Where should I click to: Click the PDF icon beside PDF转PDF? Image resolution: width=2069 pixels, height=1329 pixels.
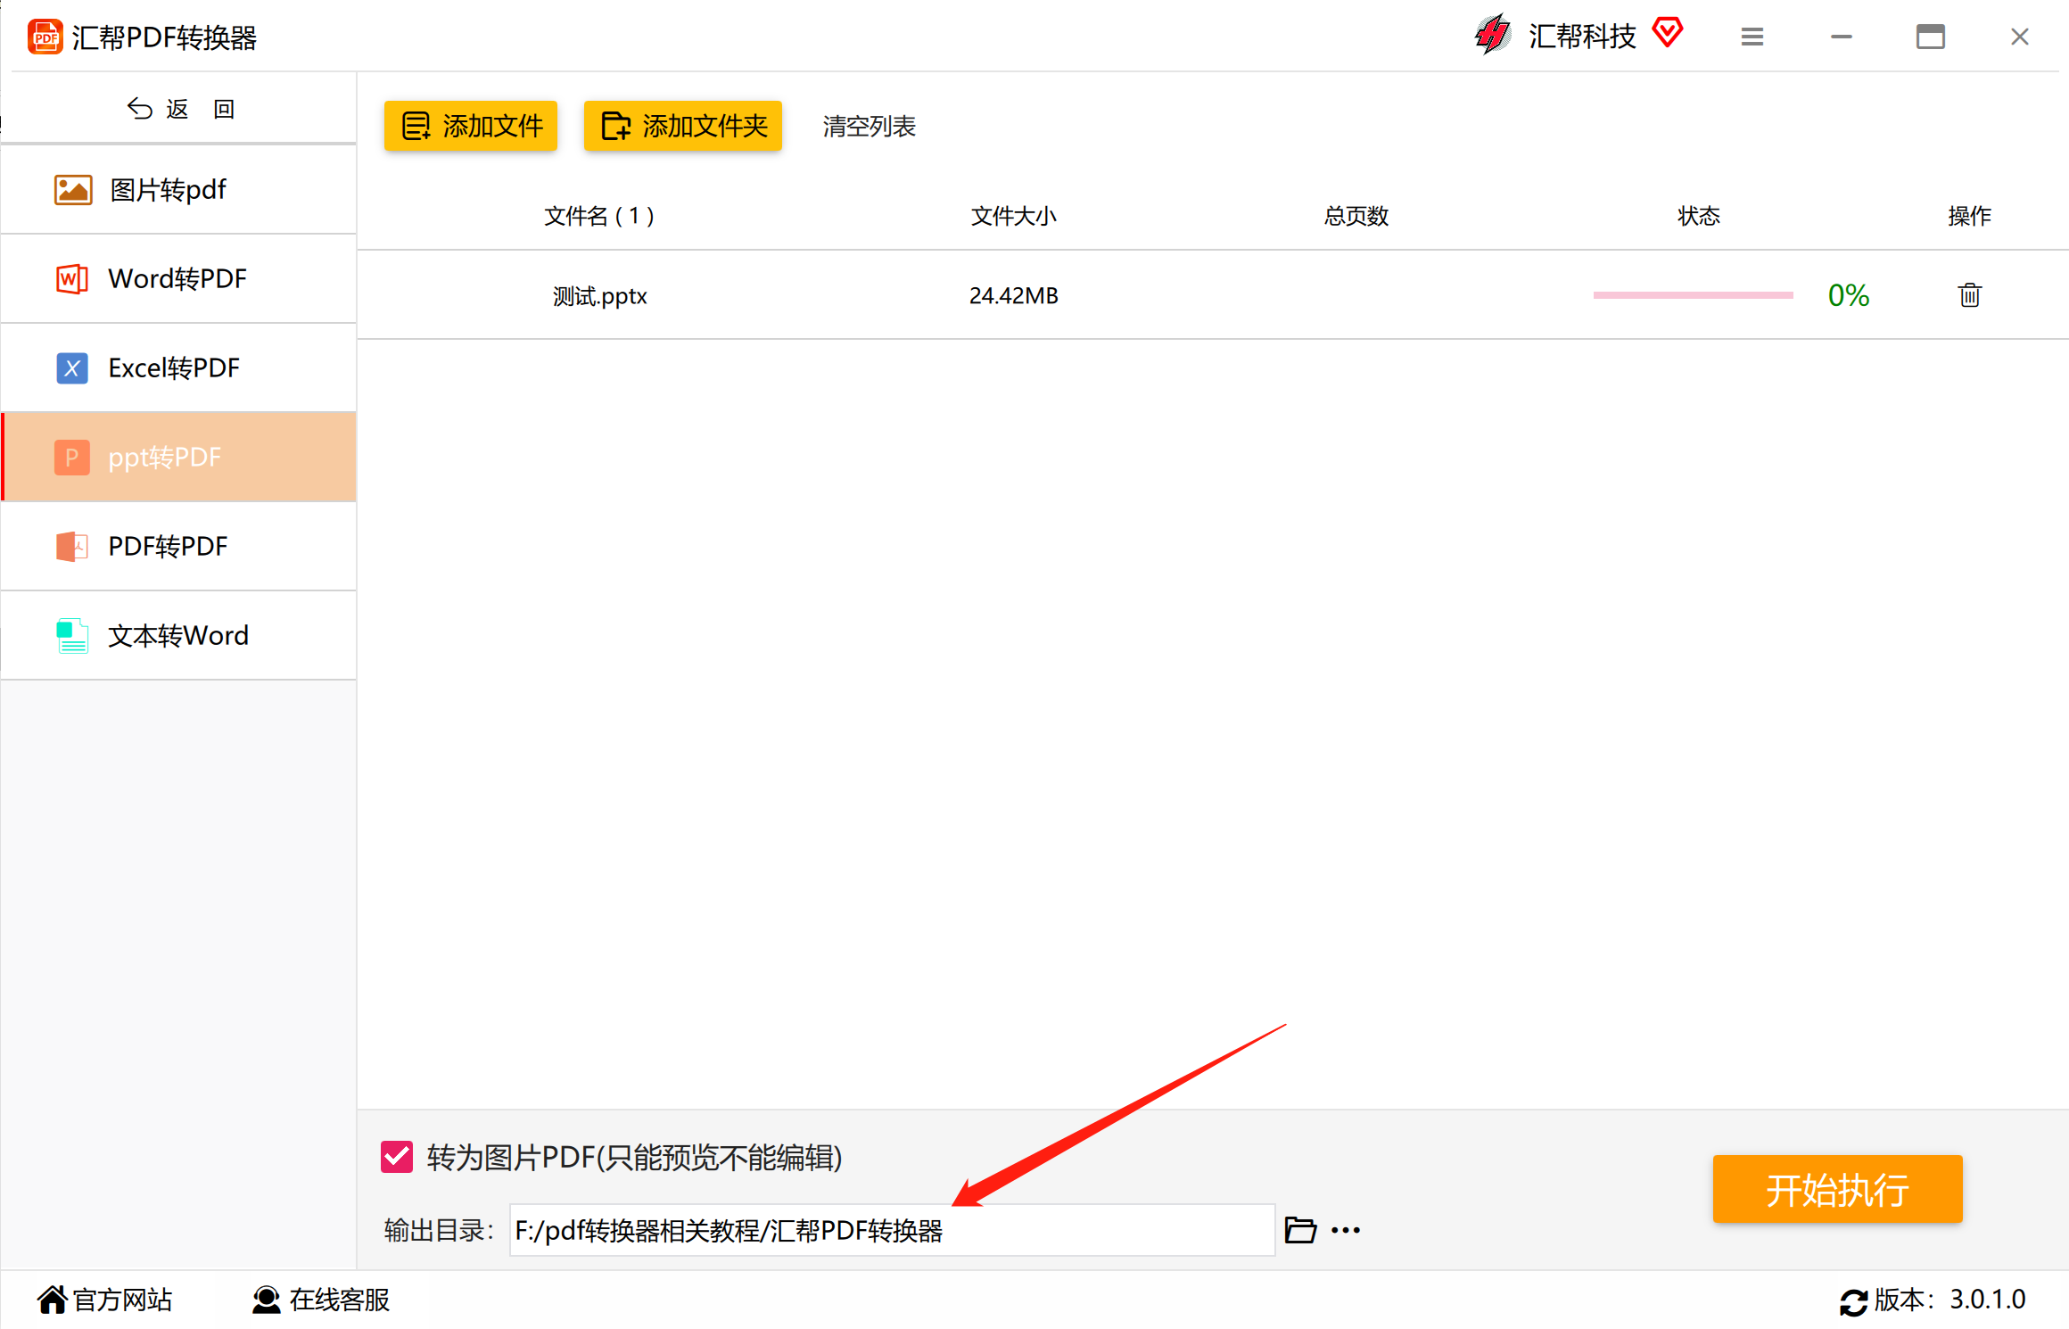click(x=72, y=547)
